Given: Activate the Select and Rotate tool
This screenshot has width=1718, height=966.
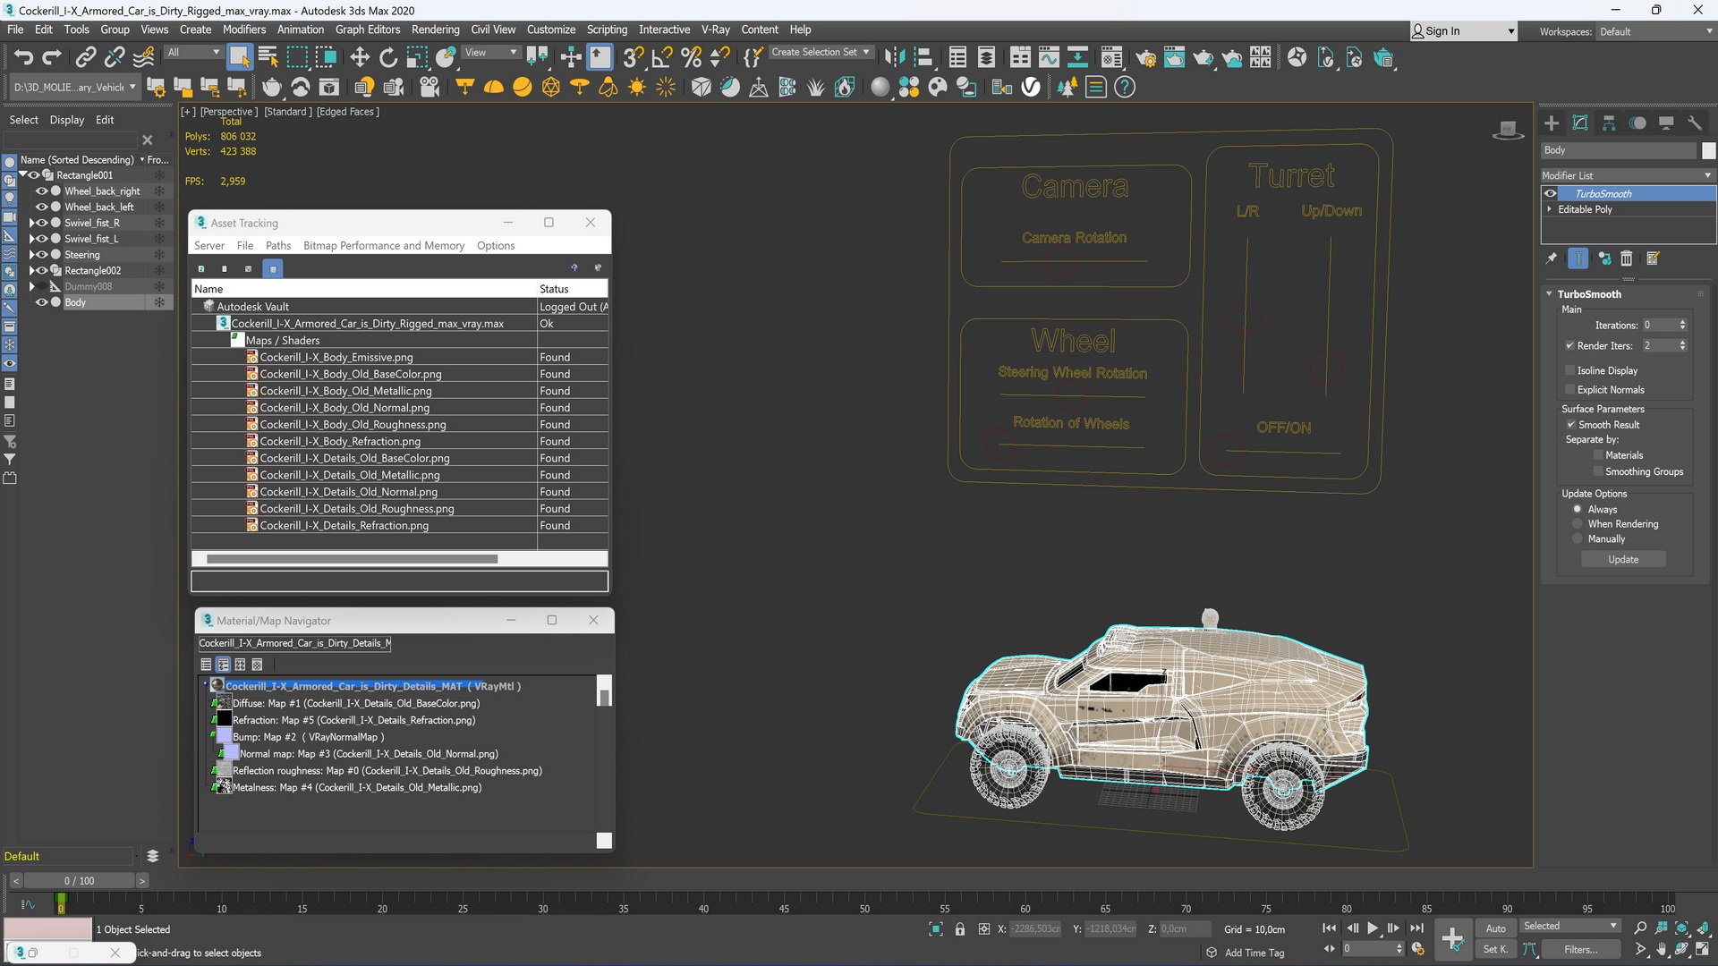Looking at the screenshot, I should tap(388, 58).
